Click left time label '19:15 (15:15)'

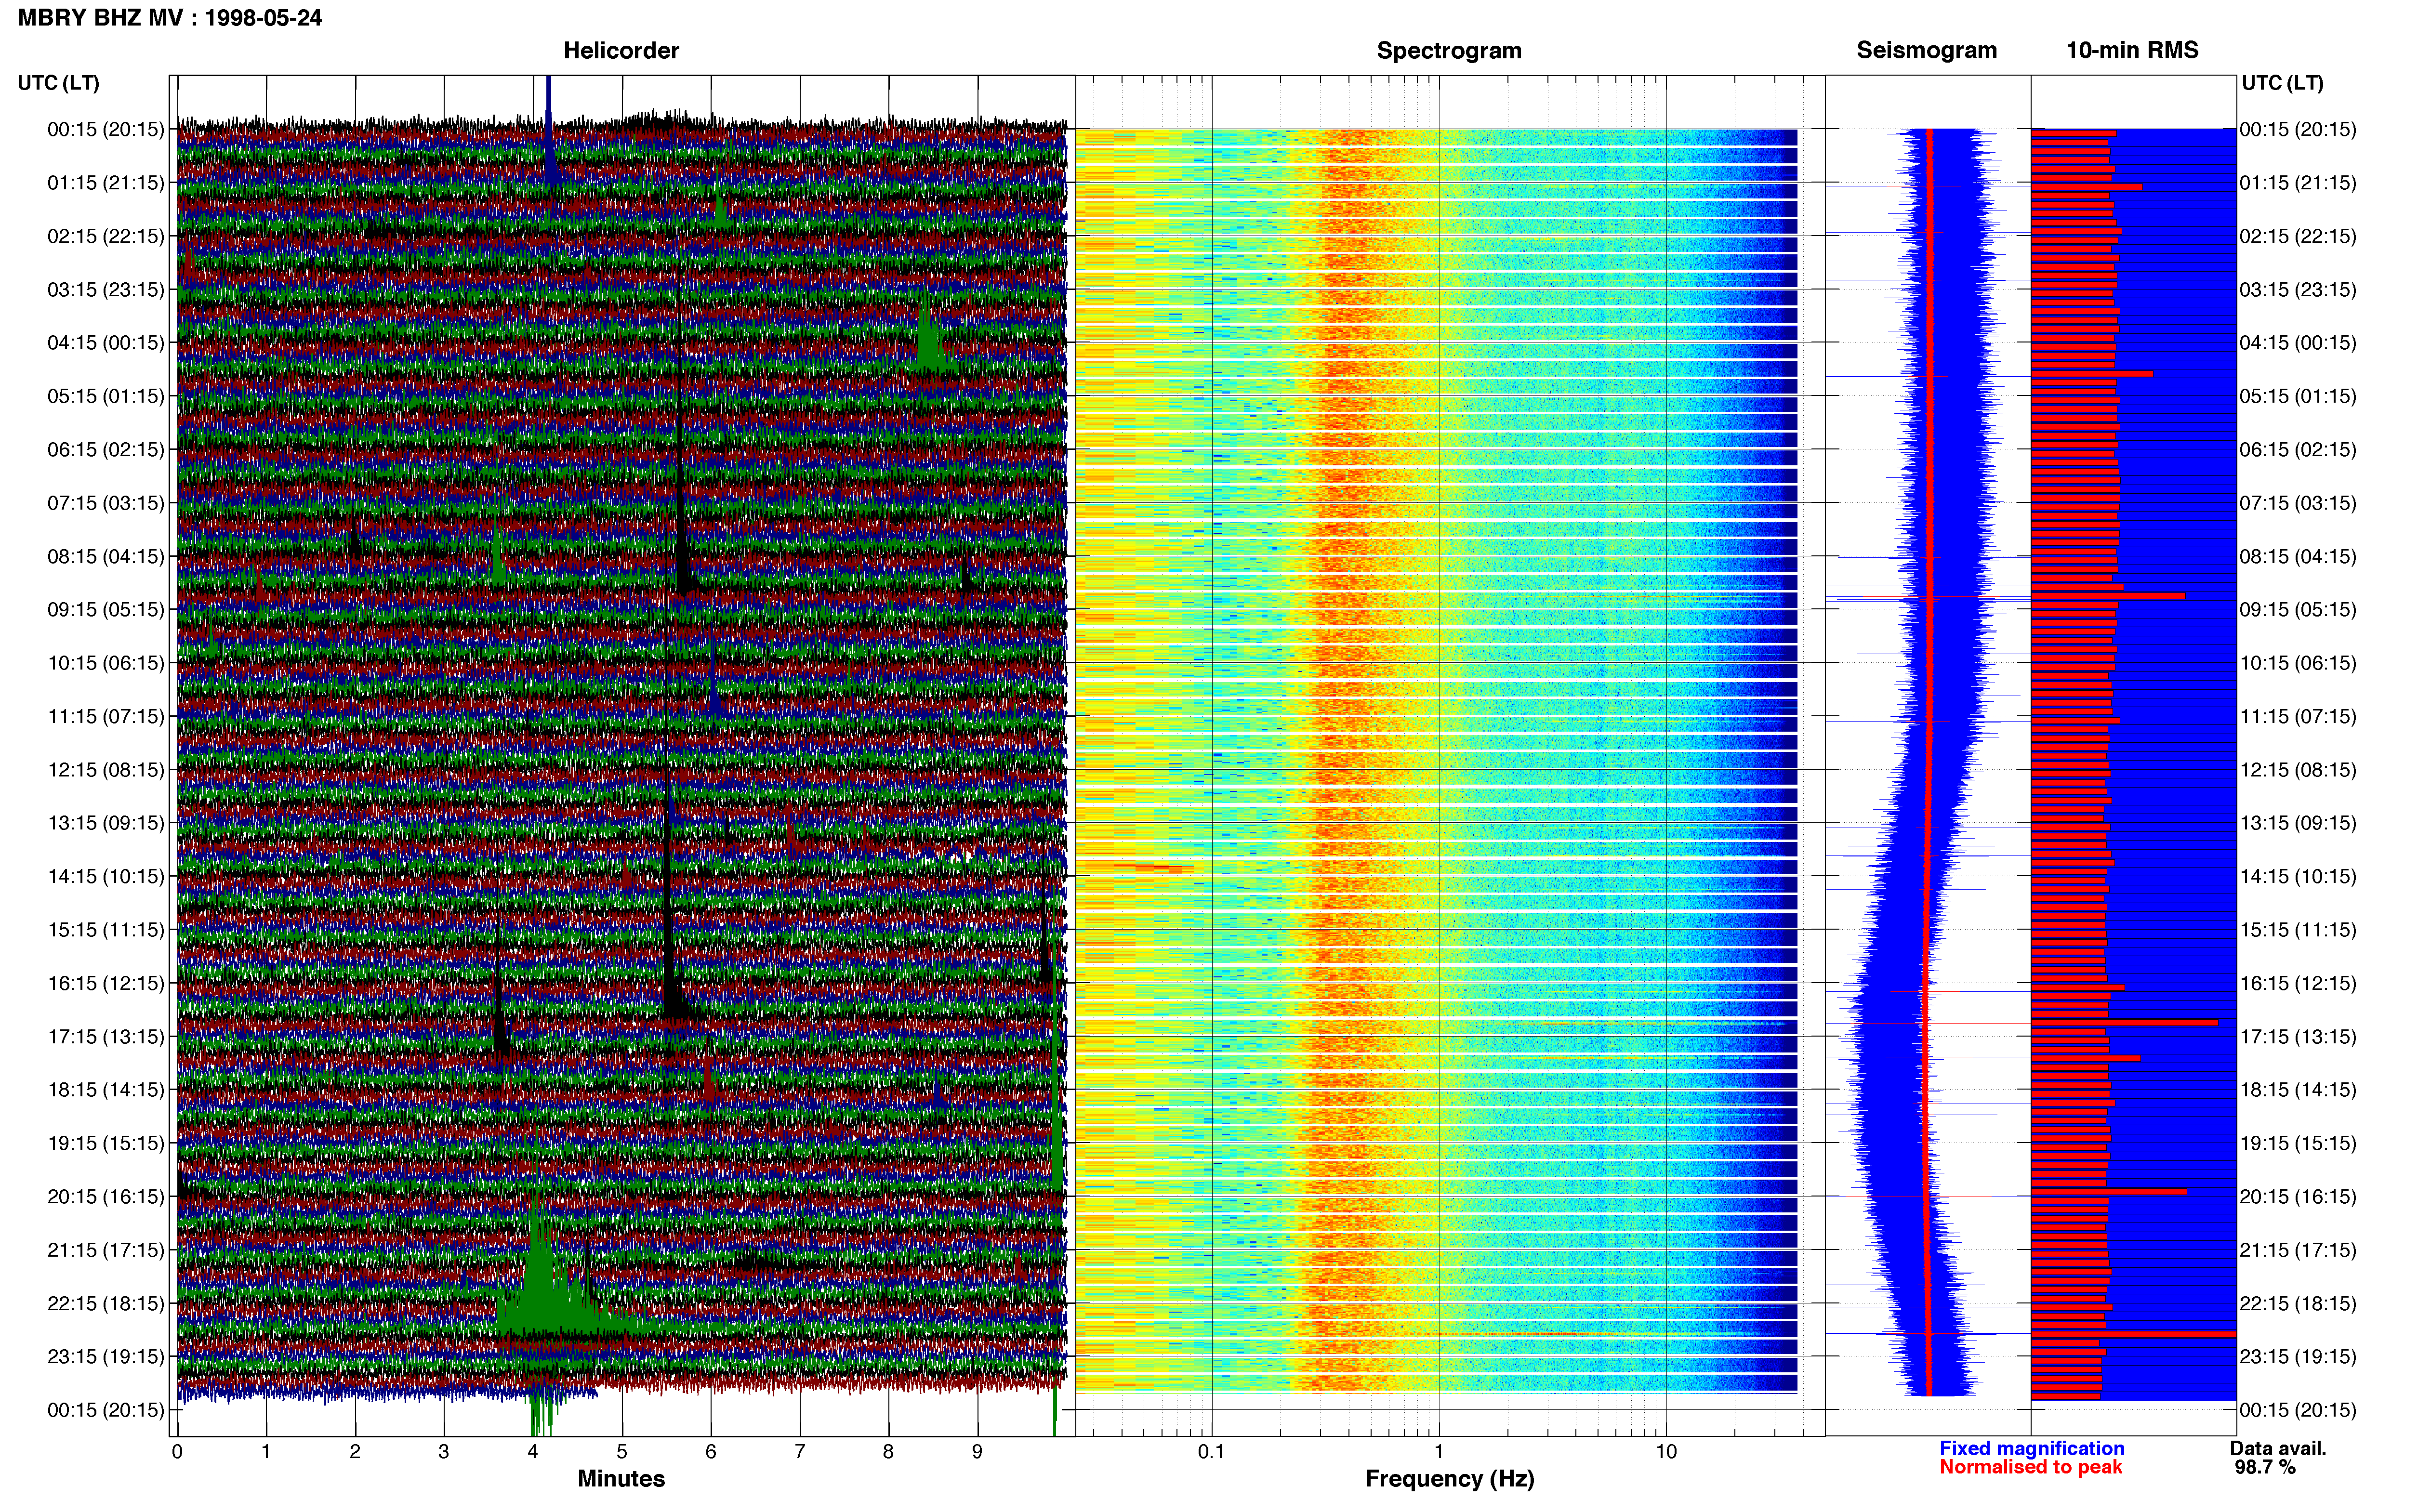click(106, 1143)
